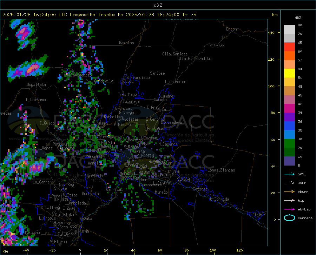
Task: Select the gray 65 dBZ color swatch
Action: 289,38
